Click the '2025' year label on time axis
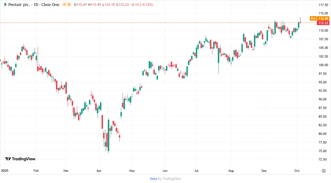The height and width of the screenshot is (183, 331). pos(4,171)
